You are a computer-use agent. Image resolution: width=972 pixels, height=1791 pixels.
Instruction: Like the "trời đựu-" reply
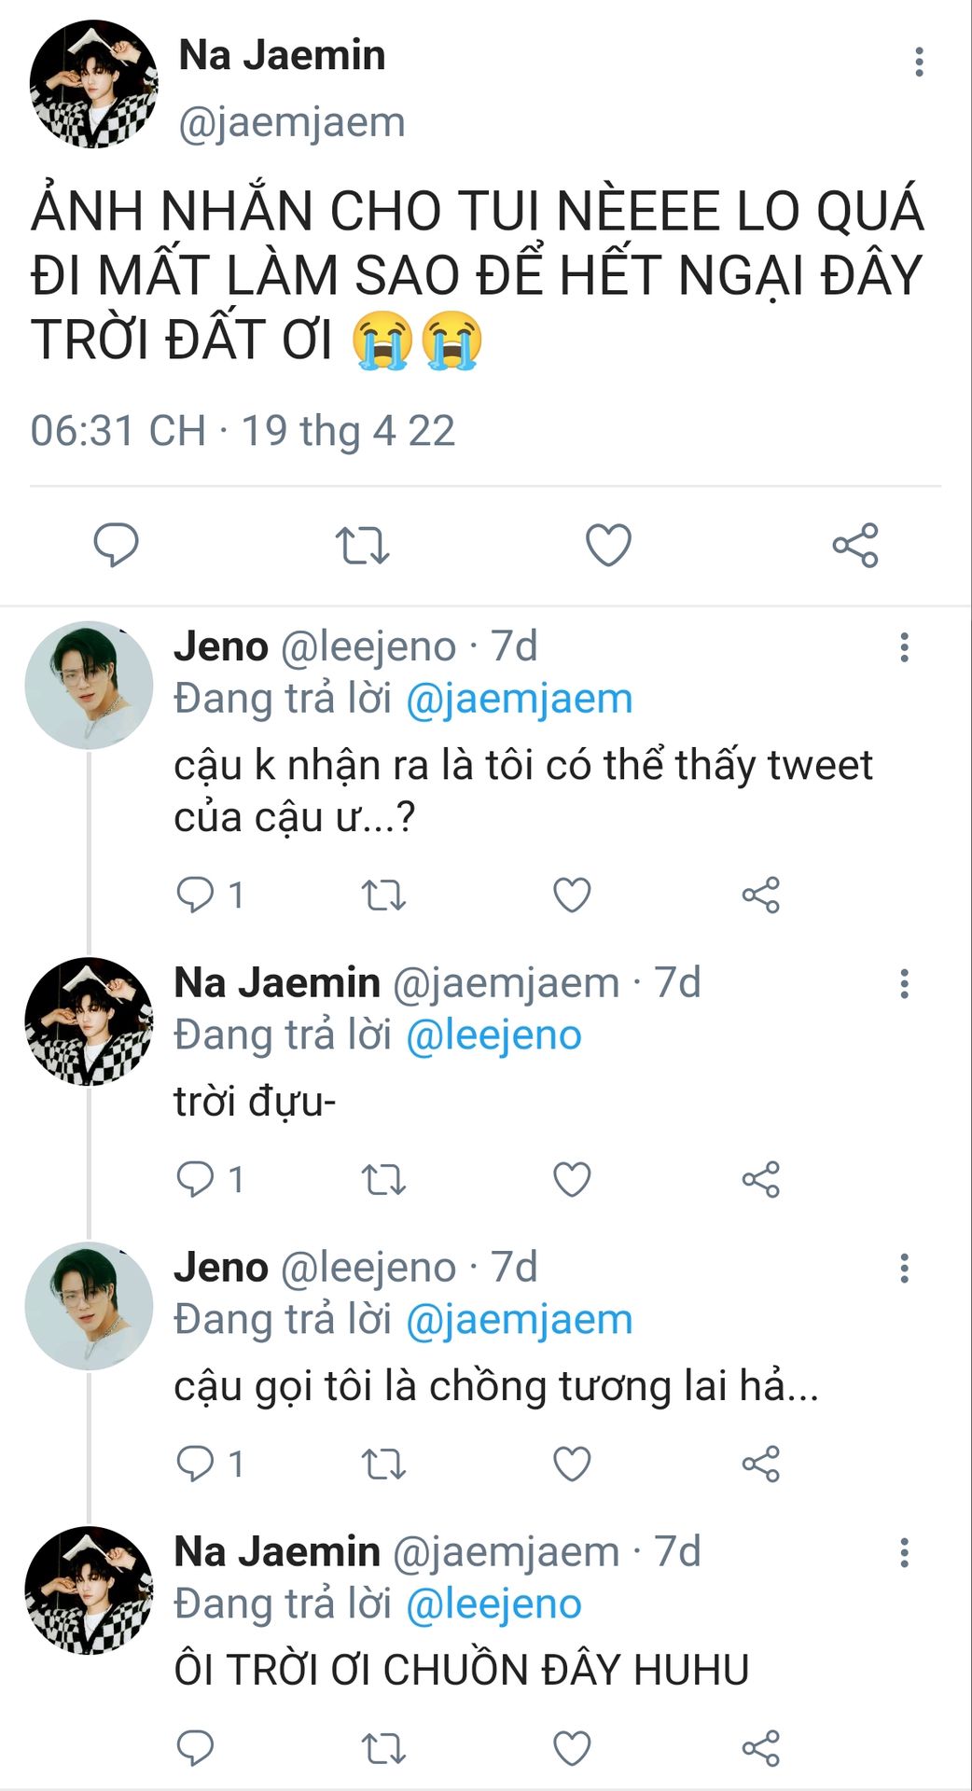(x=572, y=1180)
